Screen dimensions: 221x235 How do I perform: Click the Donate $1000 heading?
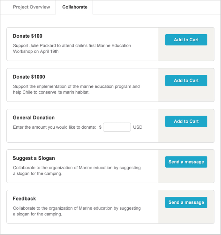29,77
